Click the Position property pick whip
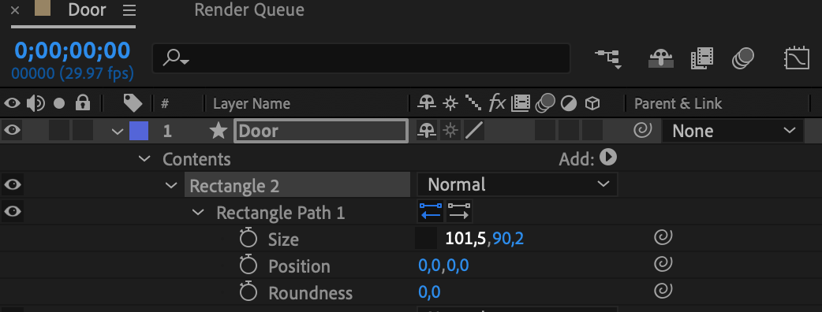 point(663,265)
